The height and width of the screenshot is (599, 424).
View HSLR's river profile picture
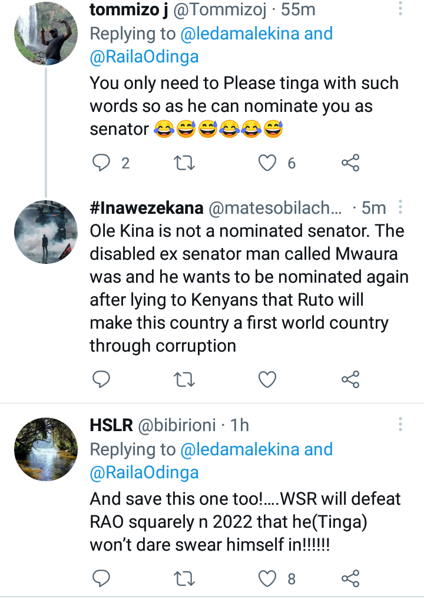[46, 449]
